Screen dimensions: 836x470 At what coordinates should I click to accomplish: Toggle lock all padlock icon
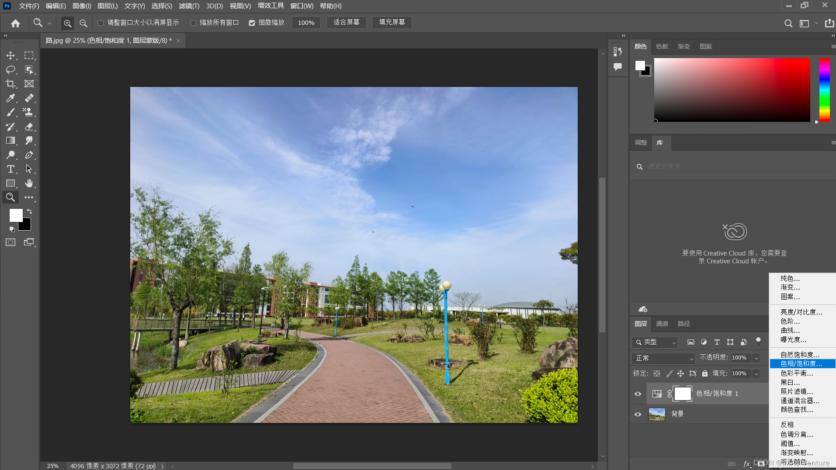pos(704,373)
